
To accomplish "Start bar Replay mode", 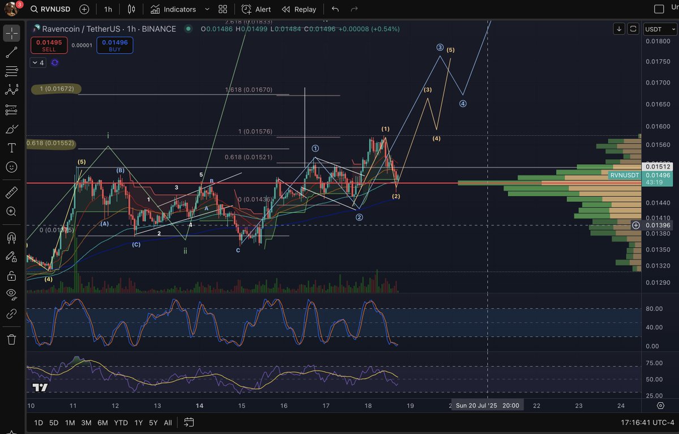I will pos(299,10).
